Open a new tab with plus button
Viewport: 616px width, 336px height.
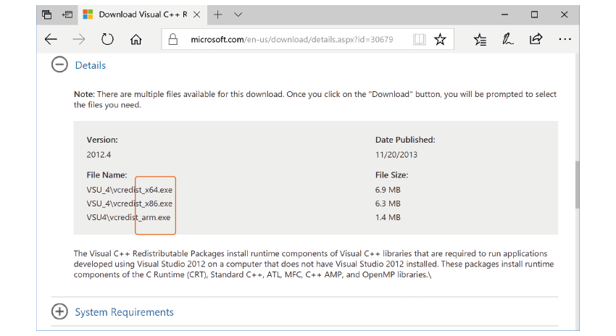[x=217, y=14]
